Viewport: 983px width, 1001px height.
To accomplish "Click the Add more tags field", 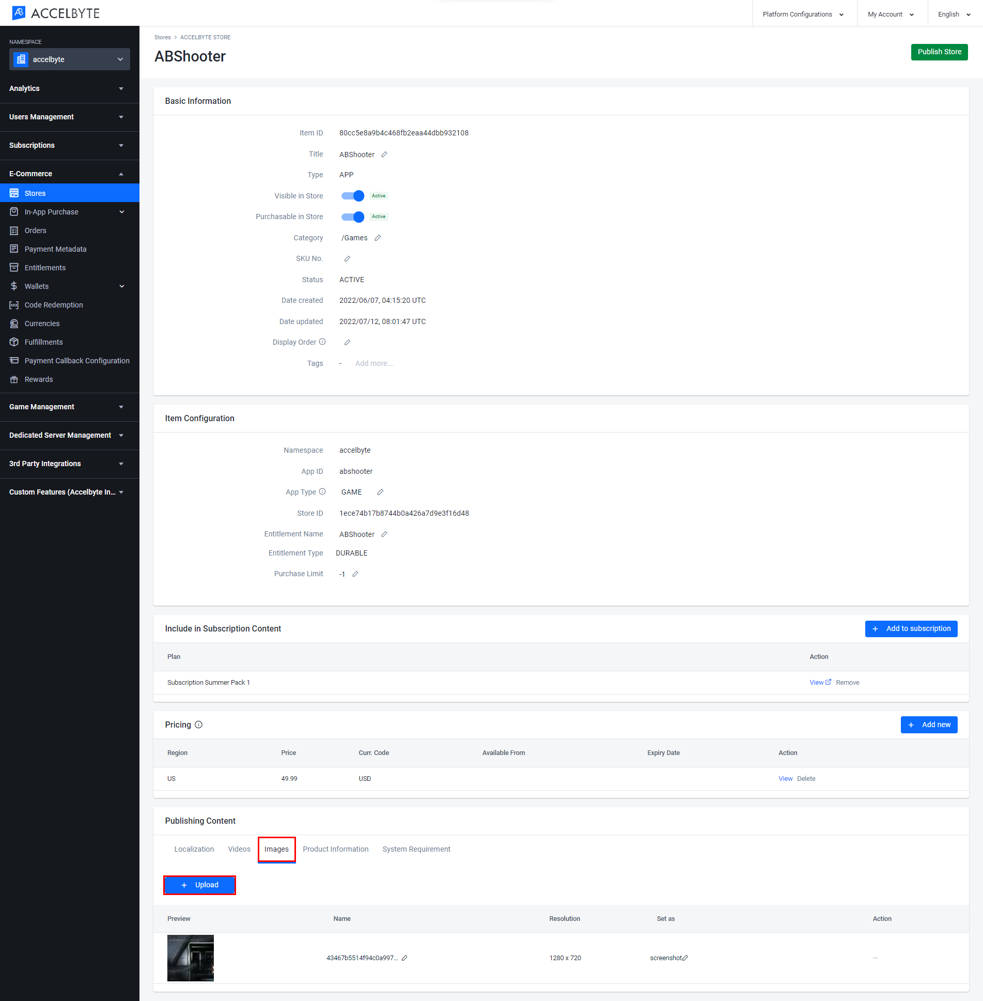I will pos(374,363).
